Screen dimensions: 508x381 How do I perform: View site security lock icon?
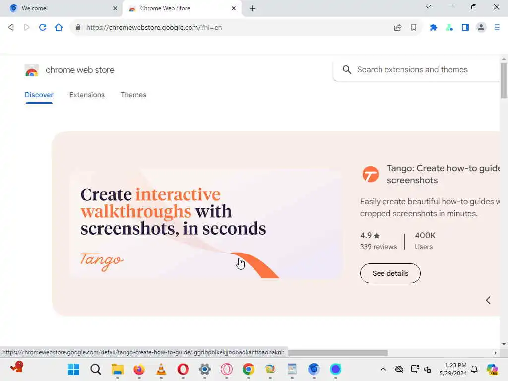point(78,28)
